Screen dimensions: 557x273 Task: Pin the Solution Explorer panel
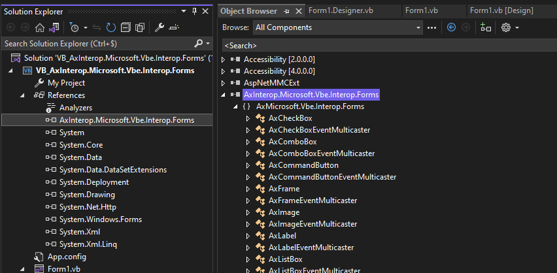pos(194,11)
